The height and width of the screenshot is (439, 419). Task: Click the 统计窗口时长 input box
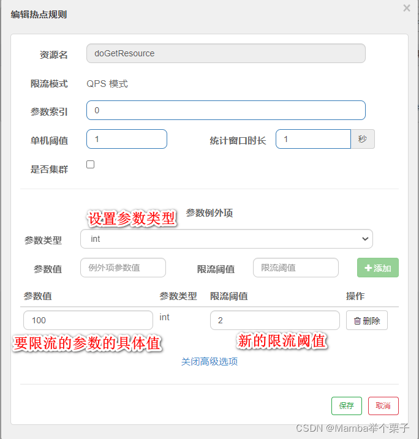(313, 139)
